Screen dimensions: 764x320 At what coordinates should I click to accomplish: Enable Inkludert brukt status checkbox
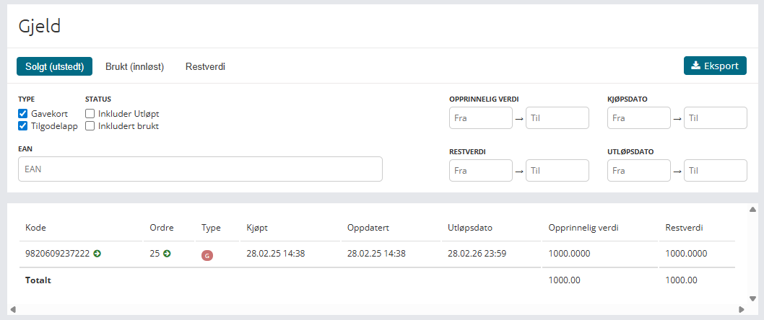tap(90, 126)
